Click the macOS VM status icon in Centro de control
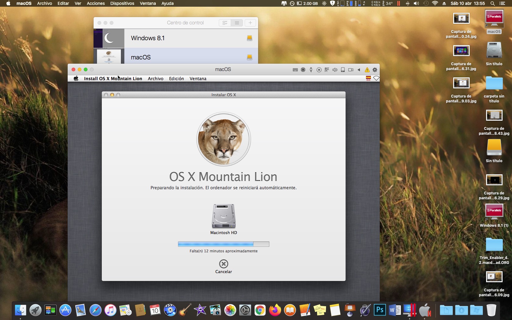 [x=249, y=57]
